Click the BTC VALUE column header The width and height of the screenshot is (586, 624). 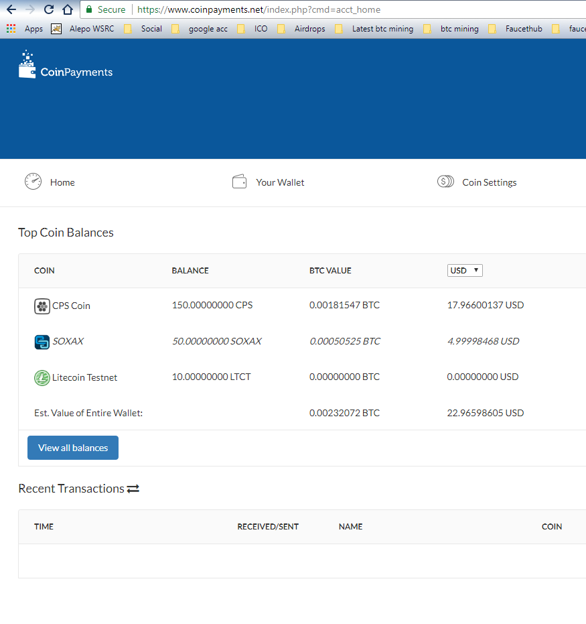(330, 271)
